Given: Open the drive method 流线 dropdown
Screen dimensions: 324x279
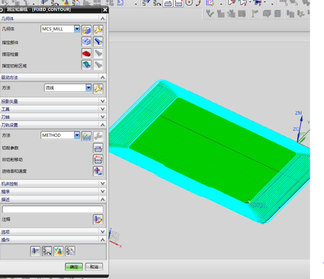Looking at the screenshot, I should pos(88,88).
